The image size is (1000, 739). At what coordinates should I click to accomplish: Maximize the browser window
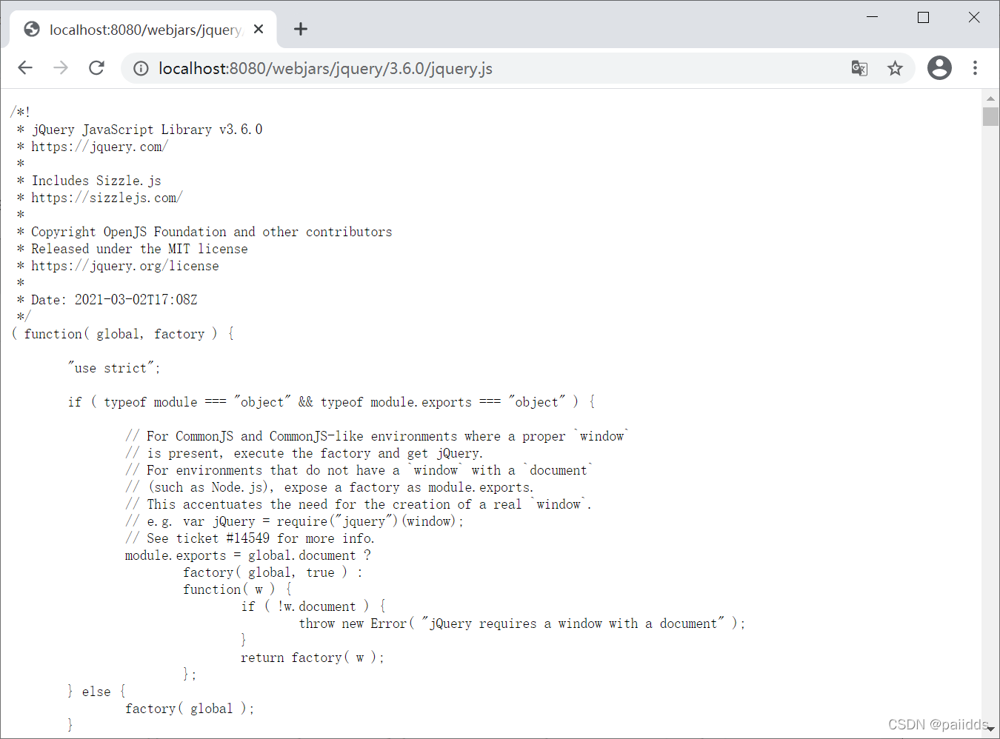coord(923,17)
